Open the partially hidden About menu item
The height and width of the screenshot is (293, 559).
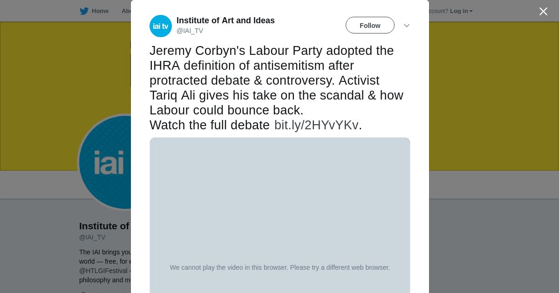(126, 11)
